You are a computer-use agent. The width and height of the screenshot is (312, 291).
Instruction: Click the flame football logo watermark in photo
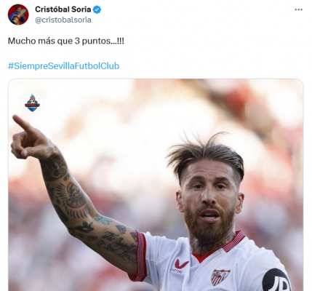coord(32,103)
